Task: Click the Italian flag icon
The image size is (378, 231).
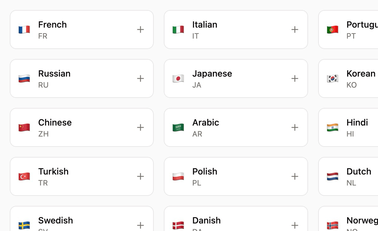Action: [x=179, y=29]
